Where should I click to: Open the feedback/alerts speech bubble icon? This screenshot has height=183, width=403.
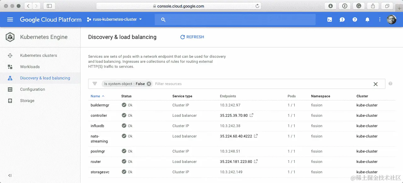(342, 19)
